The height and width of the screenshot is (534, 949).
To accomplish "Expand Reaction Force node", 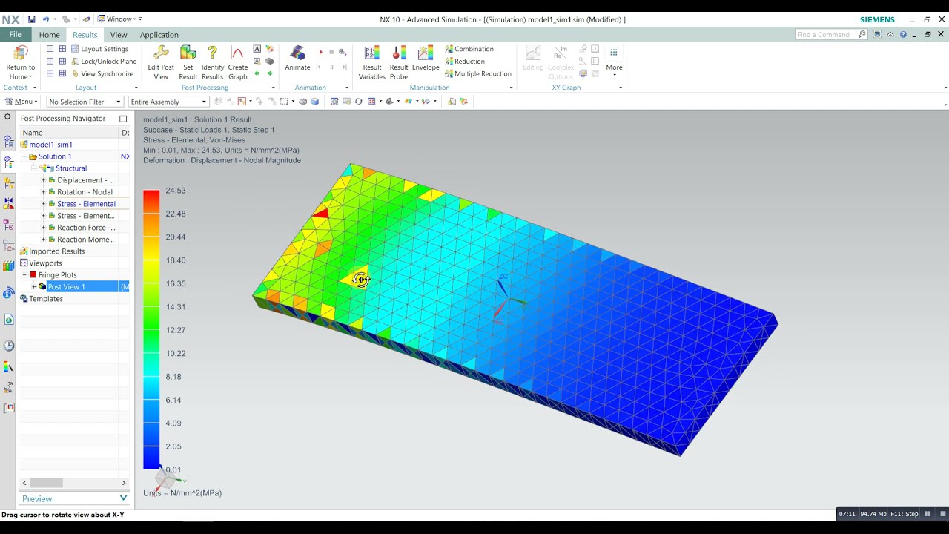I will 43,228.
